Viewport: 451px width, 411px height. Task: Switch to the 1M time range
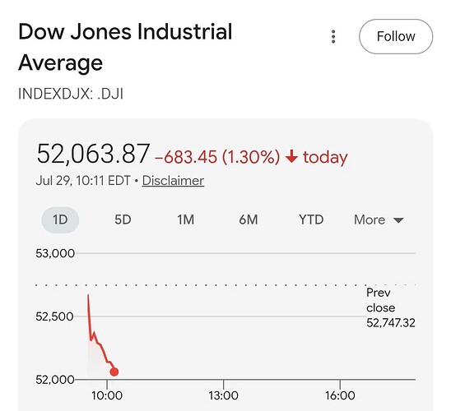(185, 219)
